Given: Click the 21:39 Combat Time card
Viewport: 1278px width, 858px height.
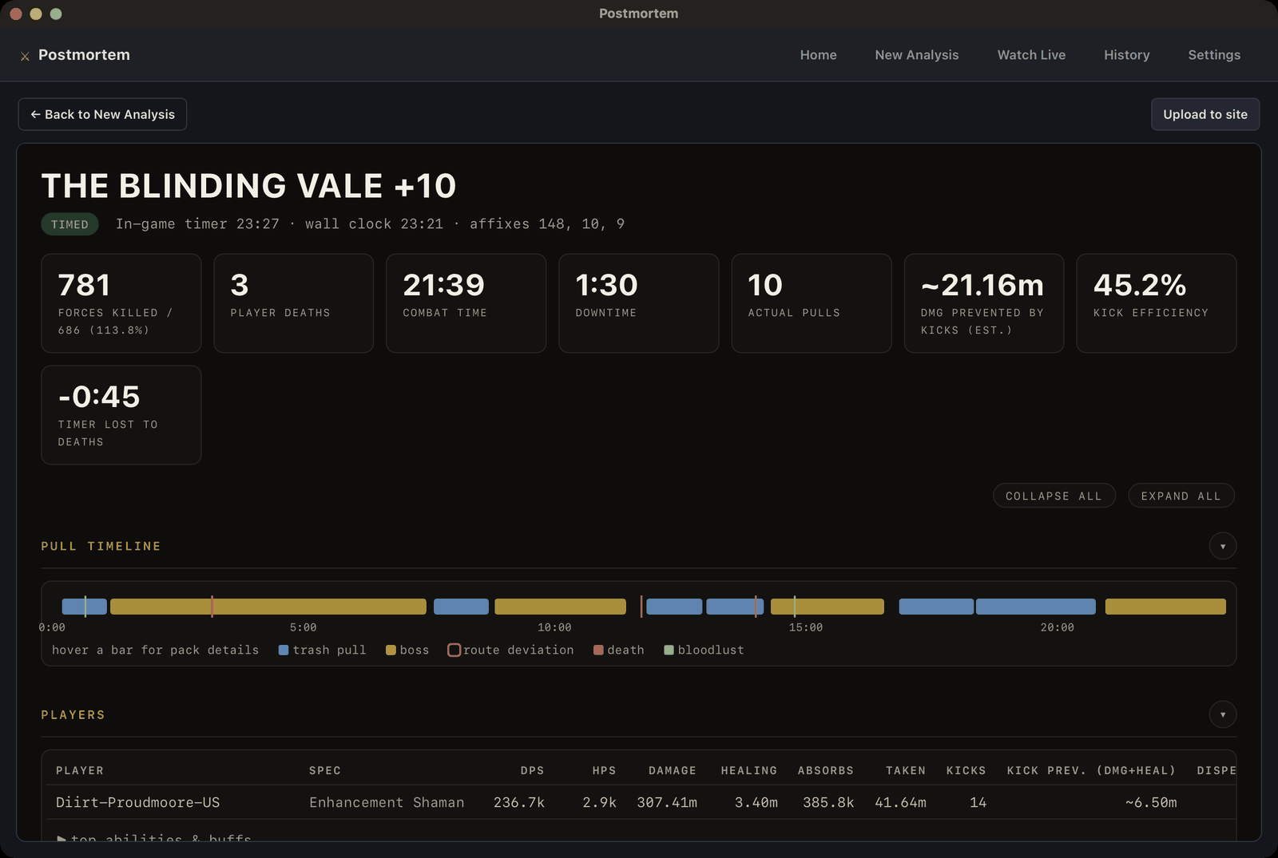Looking at the screenshot, I should pyautogui.click(x=466, y=303).
